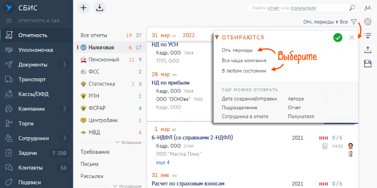Collapse the Исходящие section
The height and width of the screenshot is (188, 377).
point(127,186)
